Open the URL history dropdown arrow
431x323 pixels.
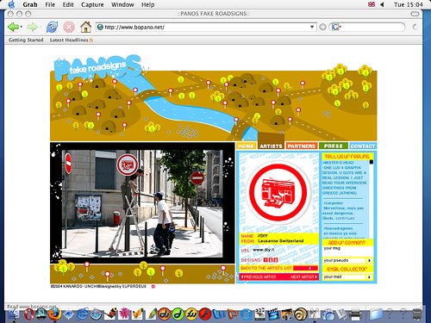[x=312, y=27]
